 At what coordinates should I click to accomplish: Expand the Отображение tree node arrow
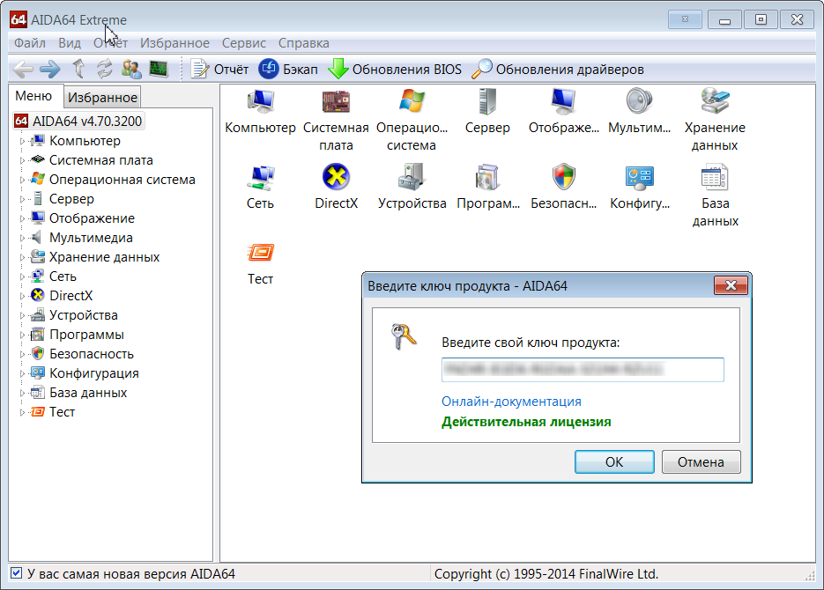pyautogui.click(x=22, y=219)
